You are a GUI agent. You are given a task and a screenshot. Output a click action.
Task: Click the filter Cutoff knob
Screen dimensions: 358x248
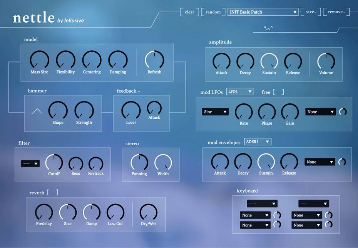(54, 162)
